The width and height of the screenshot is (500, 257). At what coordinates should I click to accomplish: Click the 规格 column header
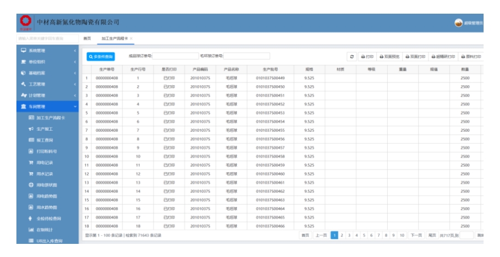tap(309, 69)
